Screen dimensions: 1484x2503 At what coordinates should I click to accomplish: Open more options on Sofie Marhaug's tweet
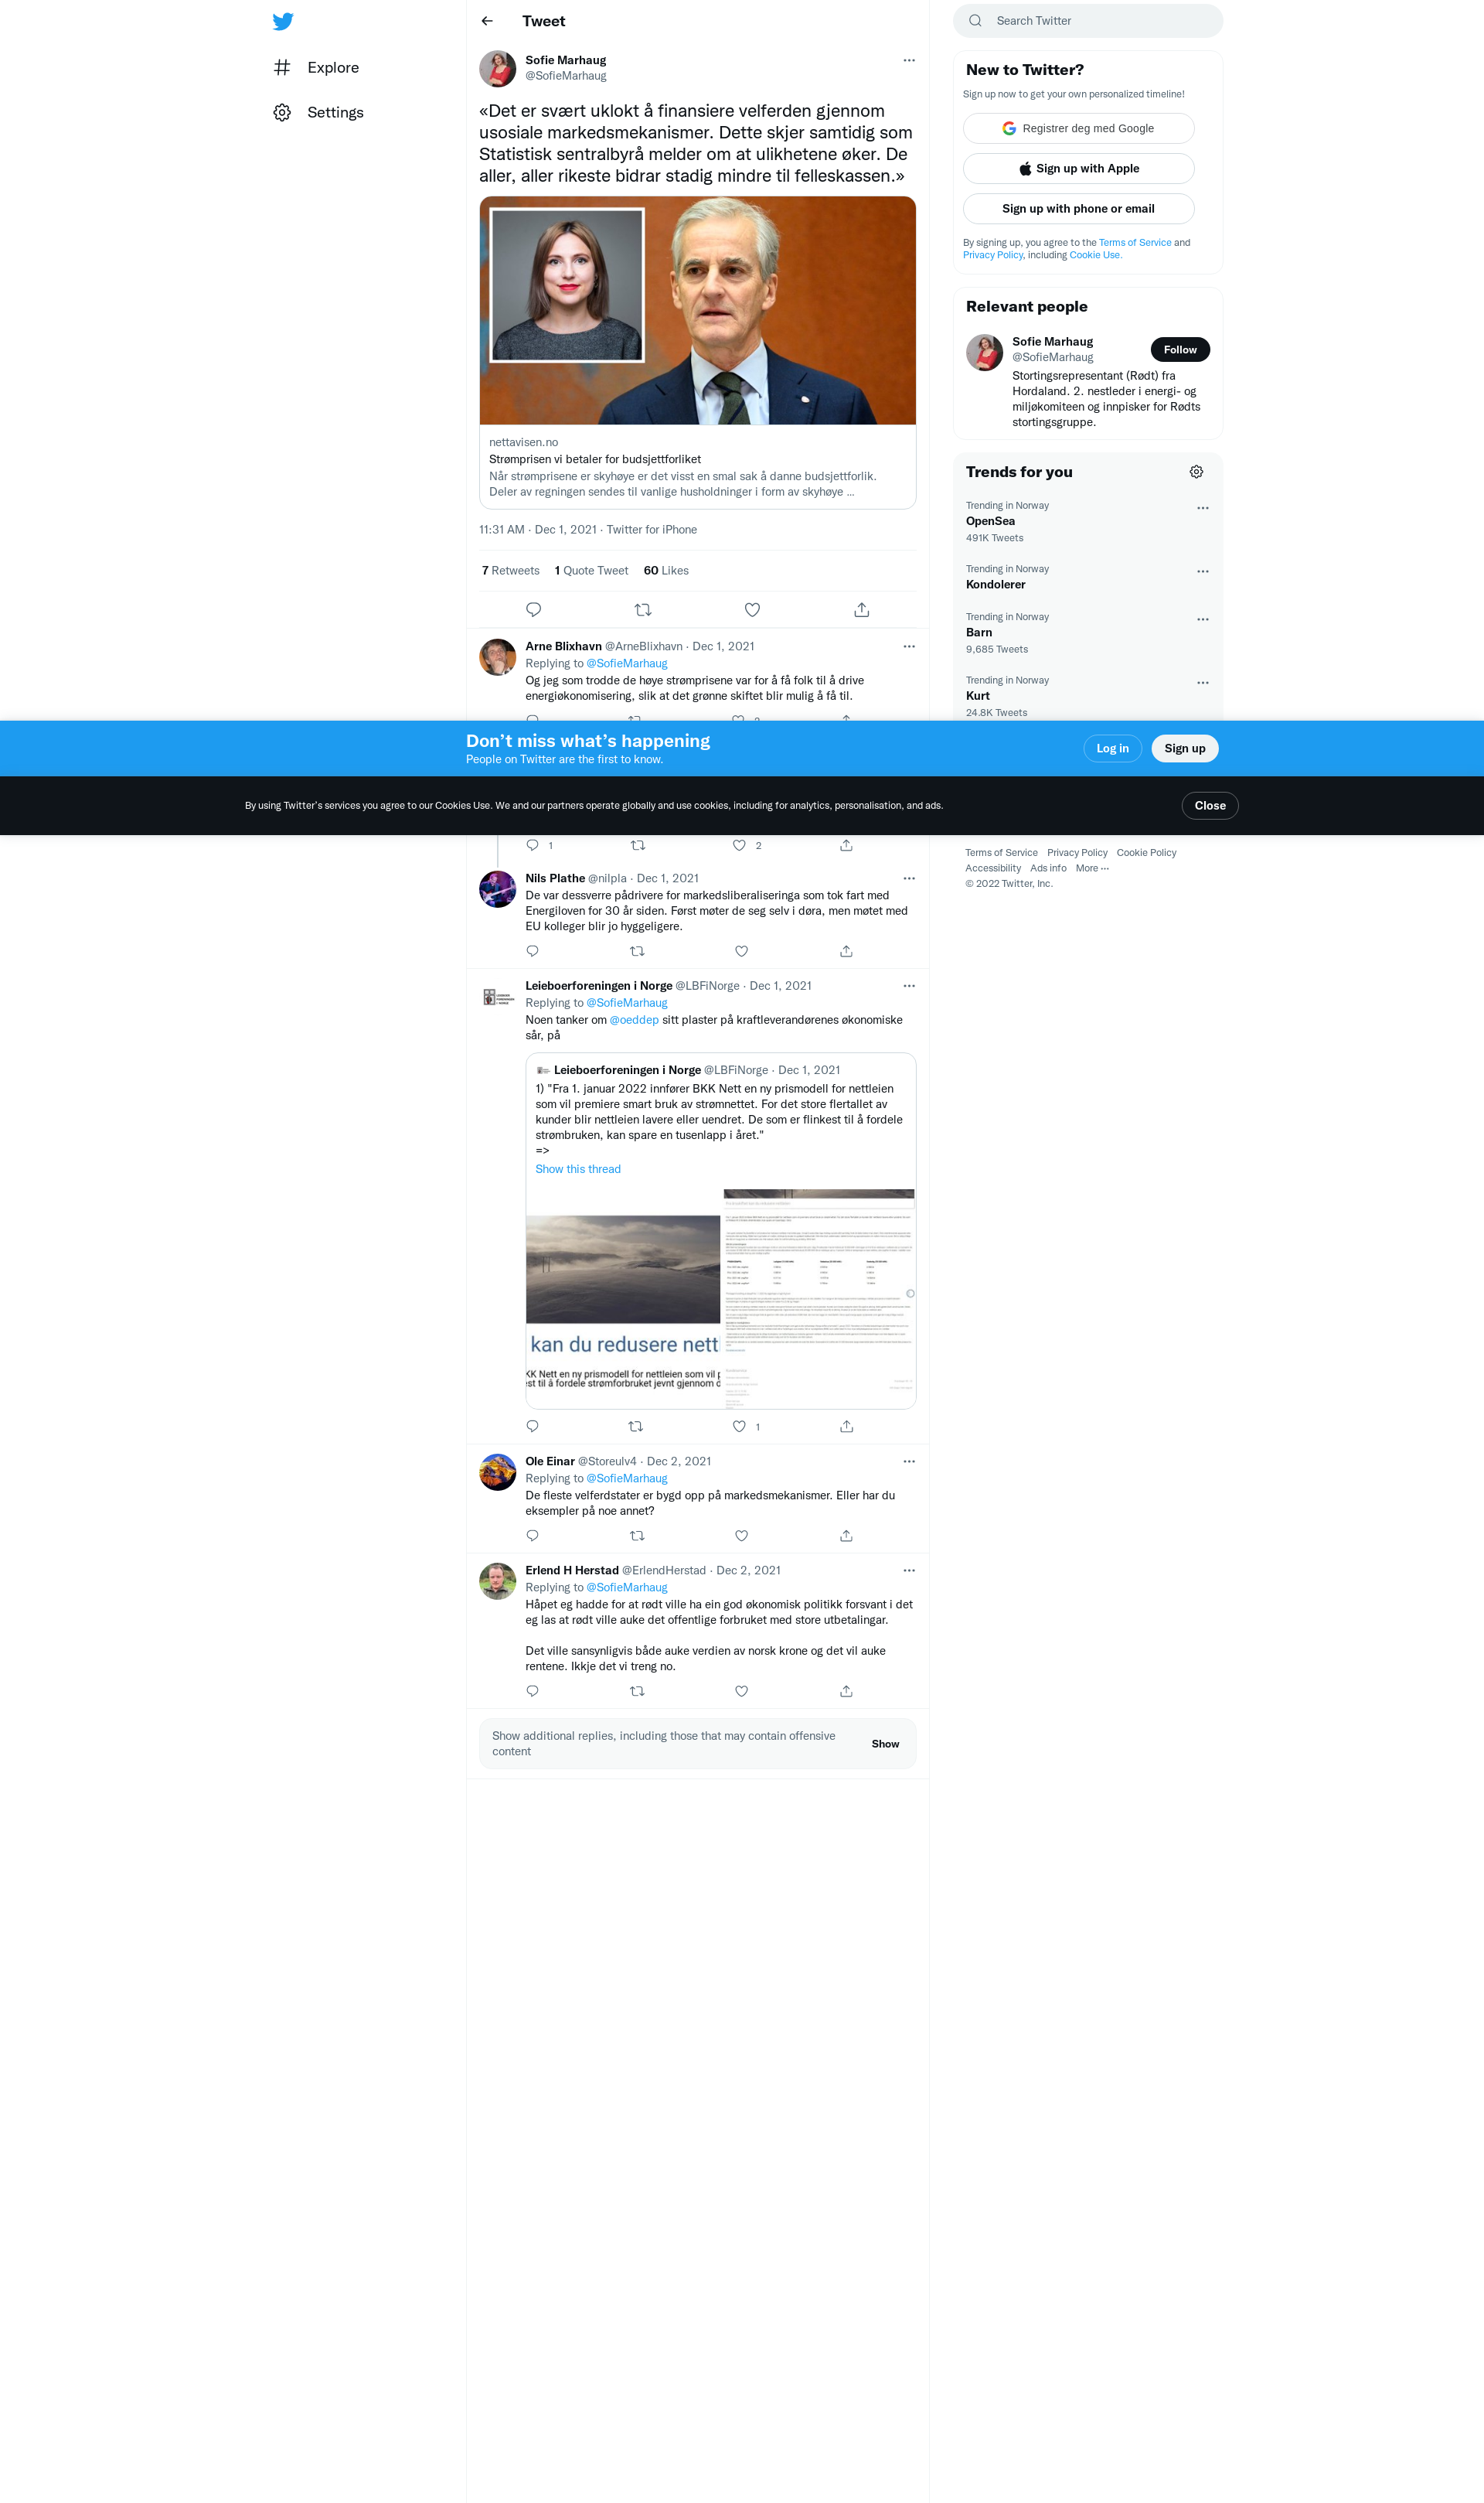tap(908, 60)
